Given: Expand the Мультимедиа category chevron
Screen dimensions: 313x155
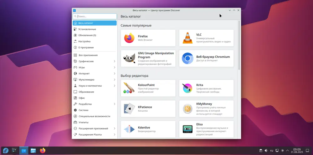Looking at the screenshot, I should pyautogui.click(x=115, y=80).
